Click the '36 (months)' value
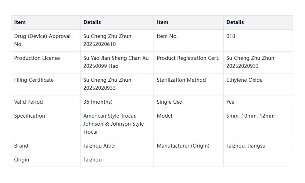 pos(98,102)
